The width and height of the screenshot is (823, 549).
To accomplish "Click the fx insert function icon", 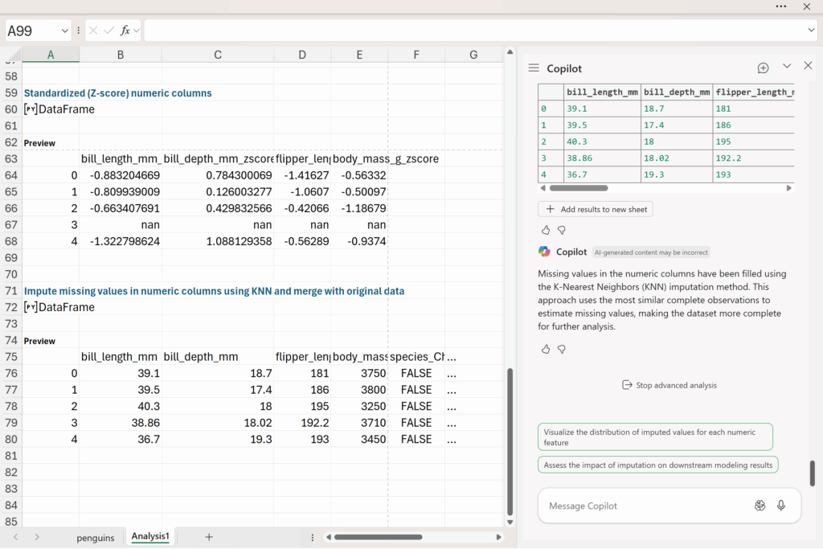I will point(125,31).
